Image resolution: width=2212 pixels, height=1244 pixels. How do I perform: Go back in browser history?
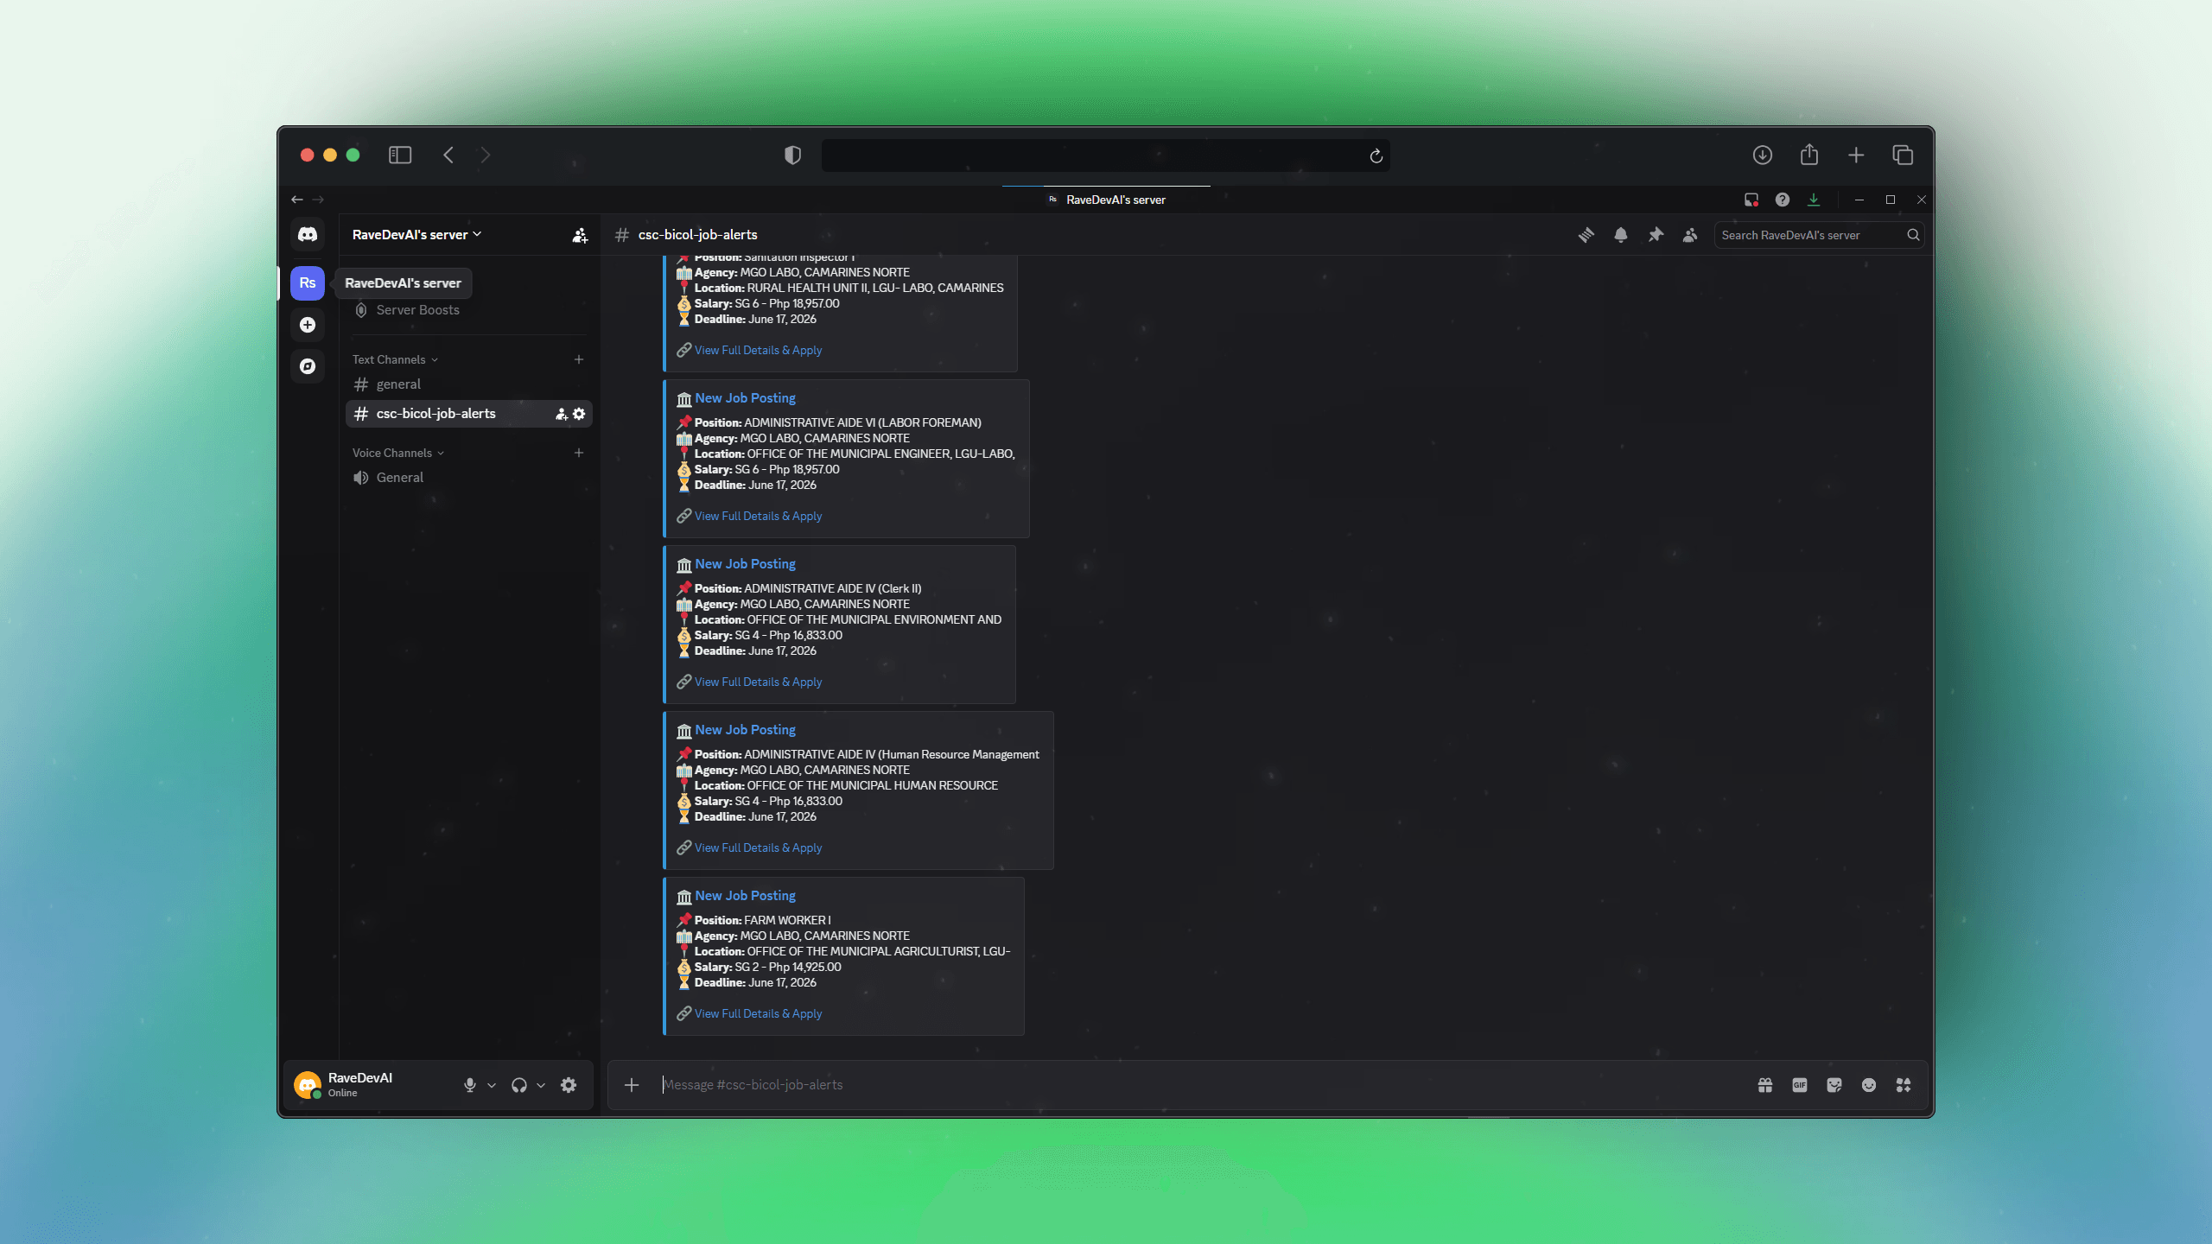tap(448, 155)
